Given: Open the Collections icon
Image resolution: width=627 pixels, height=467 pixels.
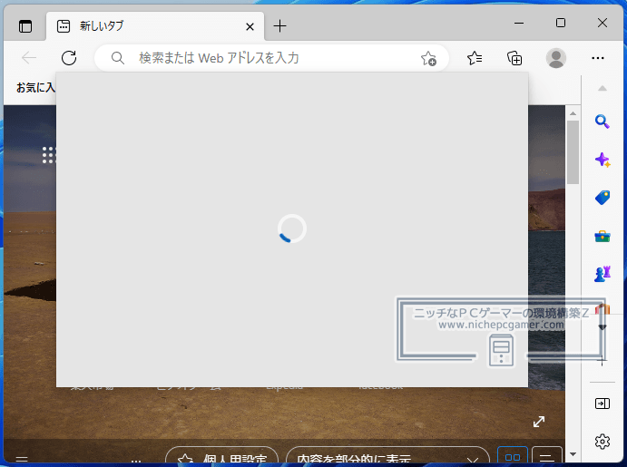Looking at the screenshot, I should coord(514,58).
